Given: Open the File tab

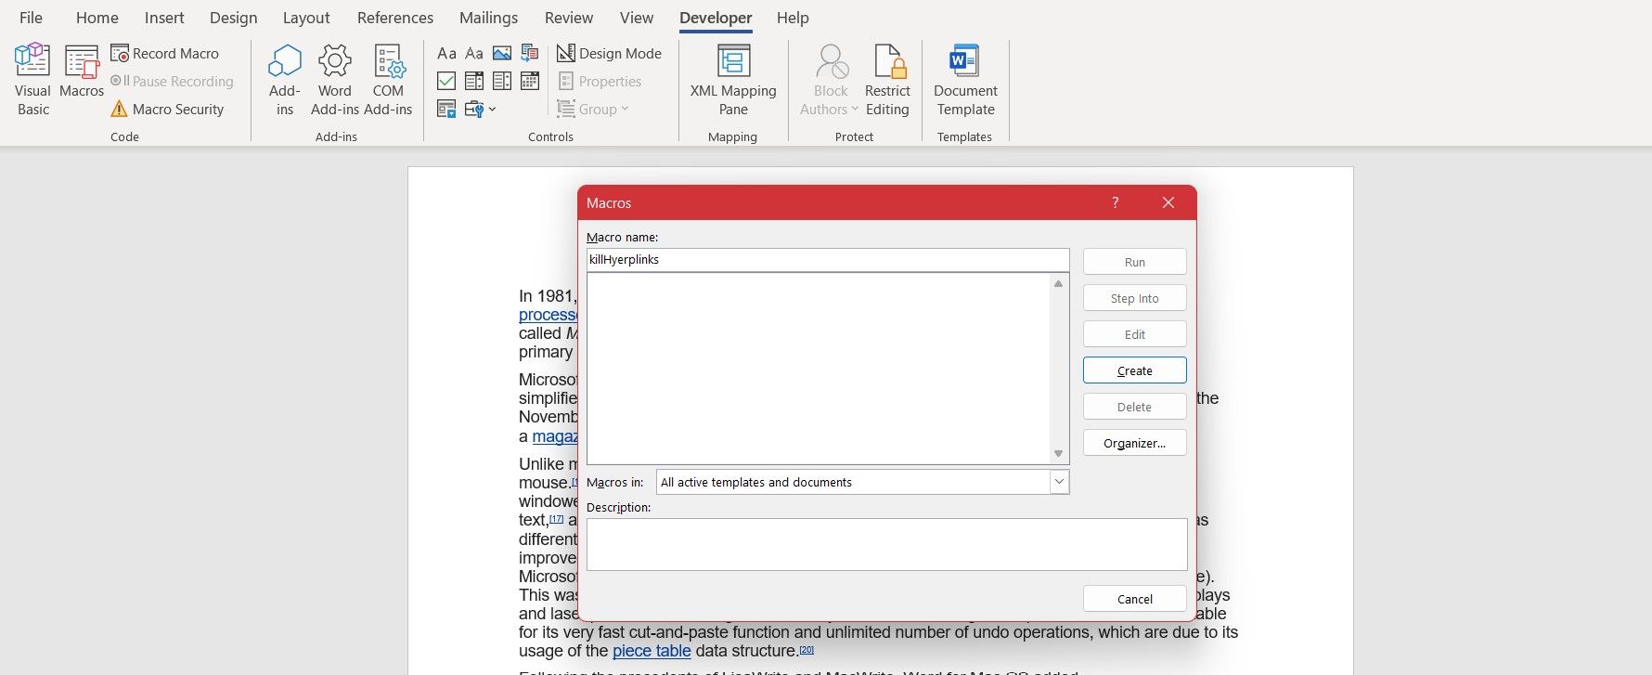Looking at the screenshot, I should (x=31, y=18).
